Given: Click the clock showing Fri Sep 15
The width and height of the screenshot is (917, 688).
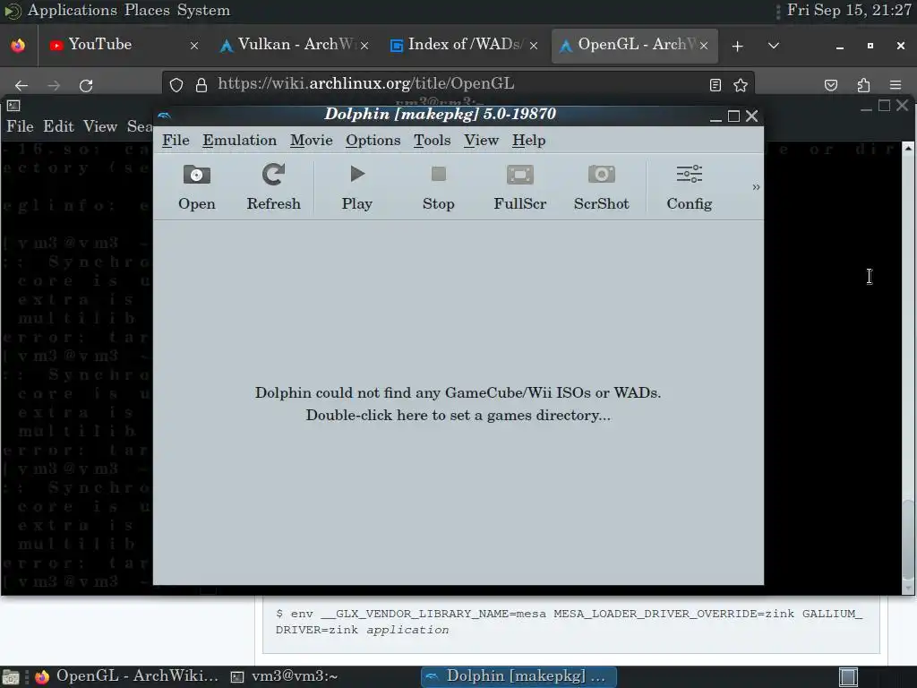Looking at the screenshot, I should (849, 11).
